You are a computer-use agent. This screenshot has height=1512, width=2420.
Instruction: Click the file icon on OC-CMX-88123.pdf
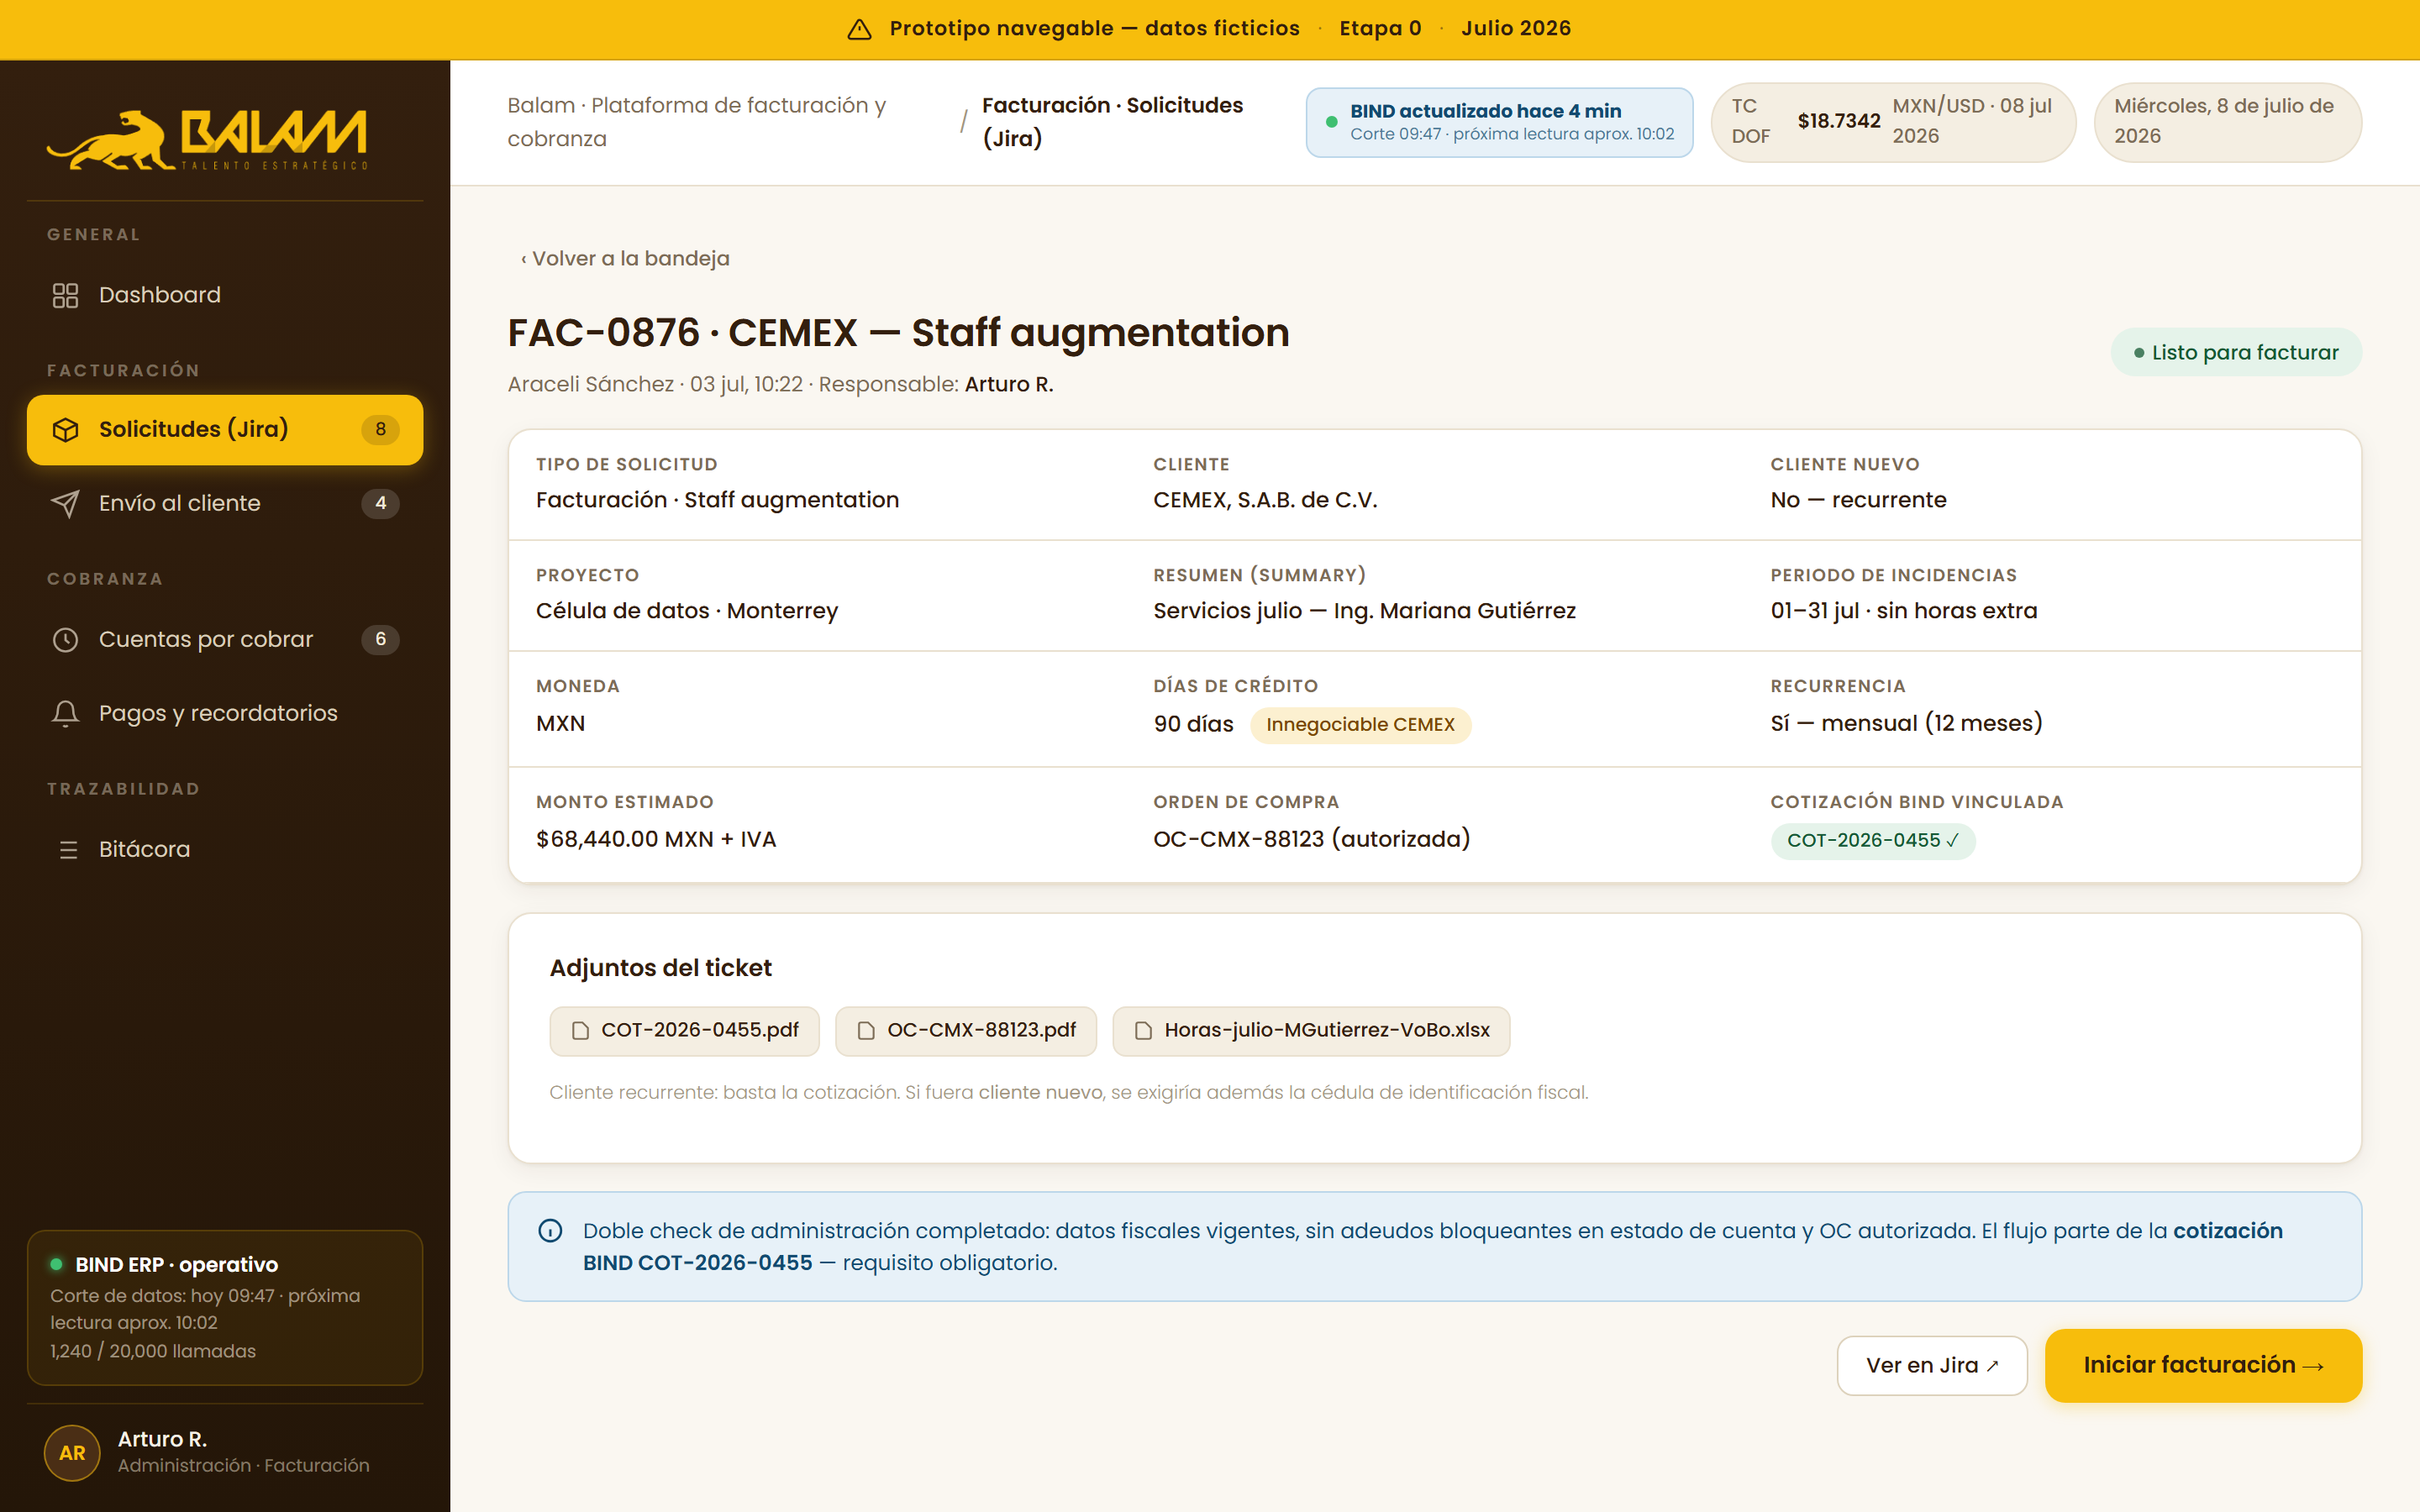[866, 1031]
